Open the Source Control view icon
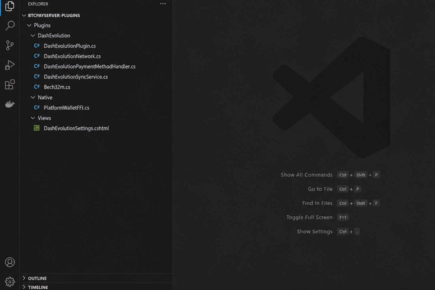The height and width of the screenshot is (290, 435). pos(10,45)
